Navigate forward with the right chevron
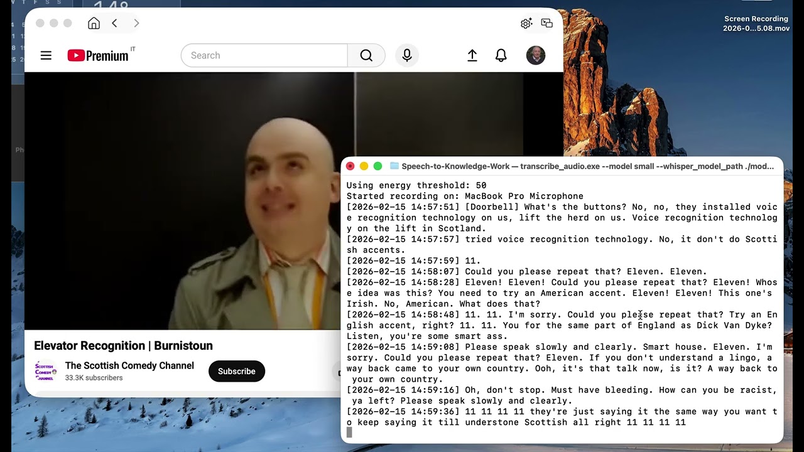 tap(136, 23)
